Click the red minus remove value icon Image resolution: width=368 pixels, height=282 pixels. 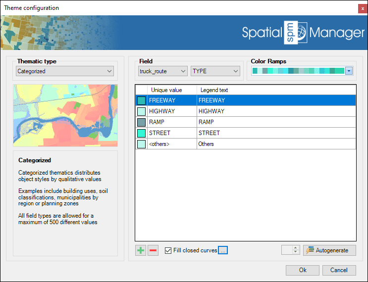tap(153, 250)
